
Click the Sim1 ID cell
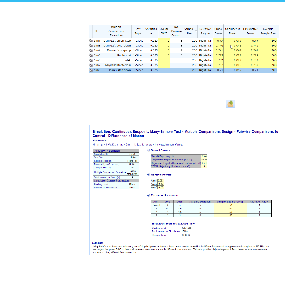click(x=97, y=41)
